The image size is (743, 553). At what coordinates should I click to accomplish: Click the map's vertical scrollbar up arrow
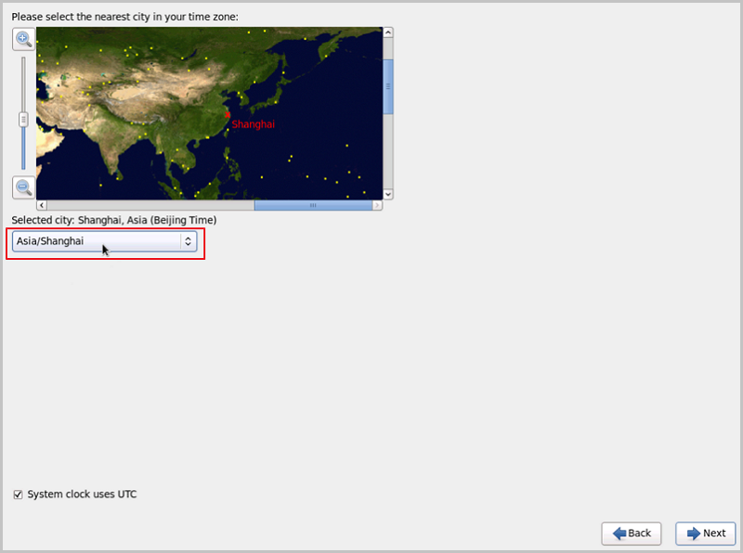388,32
